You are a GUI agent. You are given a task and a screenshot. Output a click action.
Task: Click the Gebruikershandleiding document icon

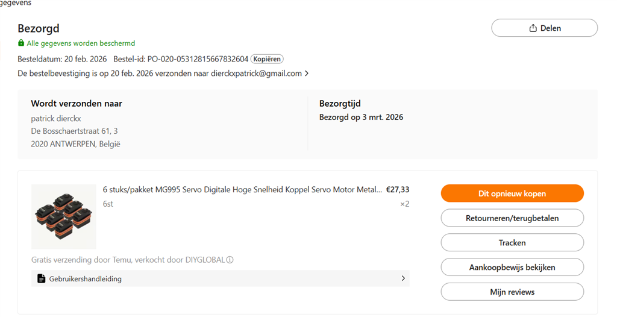pyautogui.click(x=41, y=278)
